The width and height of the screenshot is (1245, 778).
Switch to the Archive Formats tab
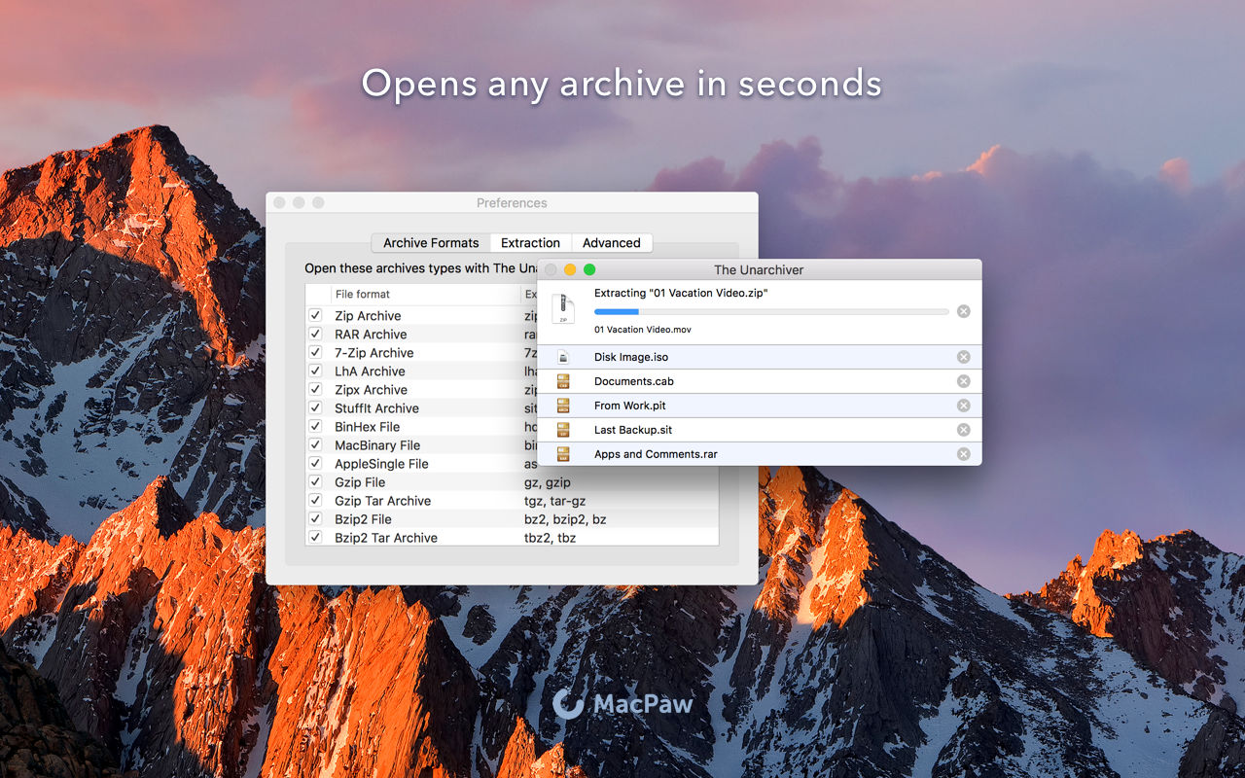click(431, 243)
